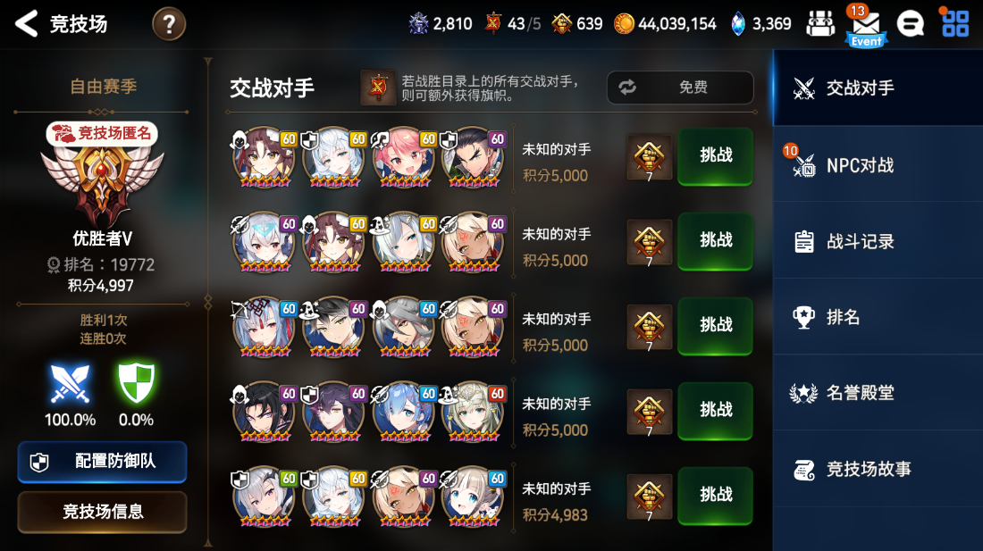Screen dimensions: 983x551
Task: Tap the gold coin currency icon
Action: tap(623, 24)
